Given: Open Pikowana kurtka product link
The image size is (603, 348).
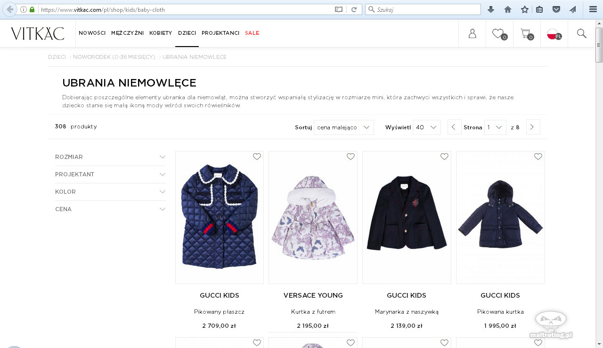Looking at the screenshot, I should [500, 312].
